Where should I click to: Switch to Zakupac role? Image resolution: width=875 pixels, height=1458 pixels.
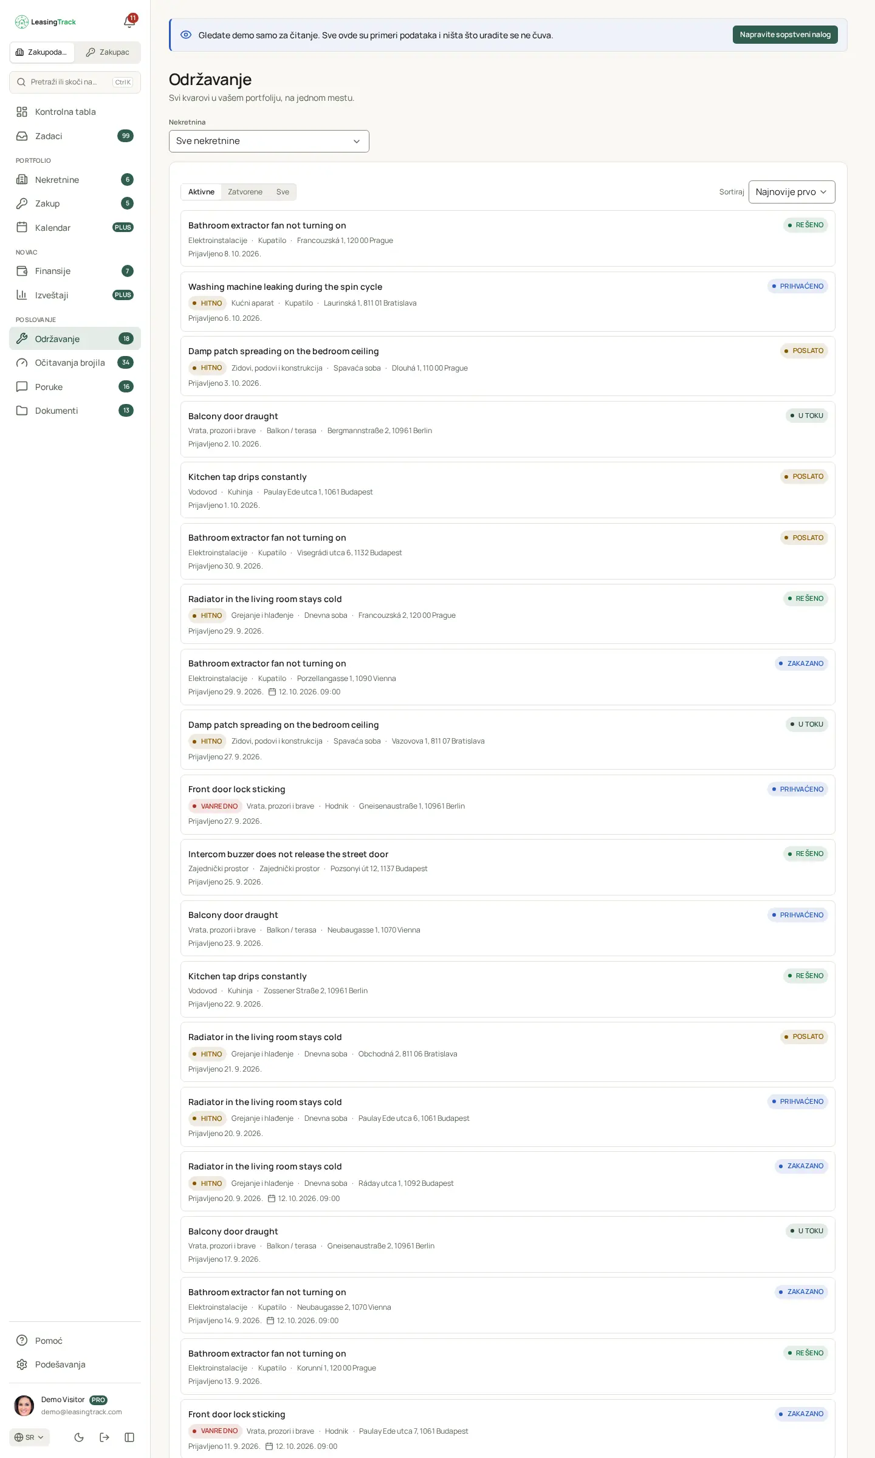108,52
